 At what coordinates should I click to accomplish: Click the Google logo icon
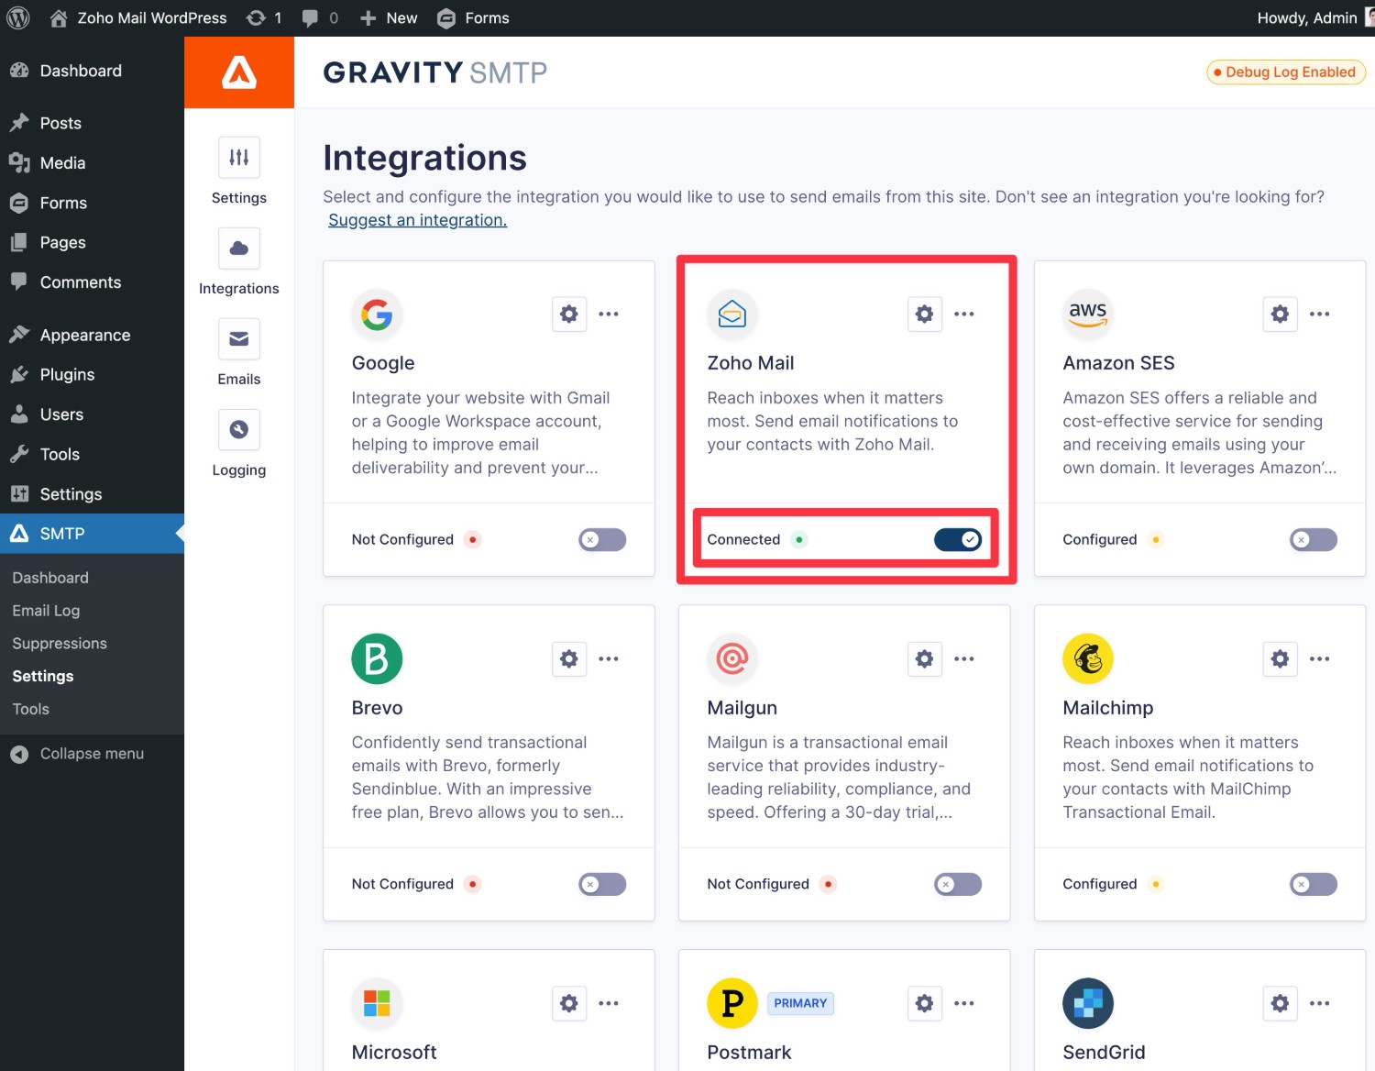377,315
